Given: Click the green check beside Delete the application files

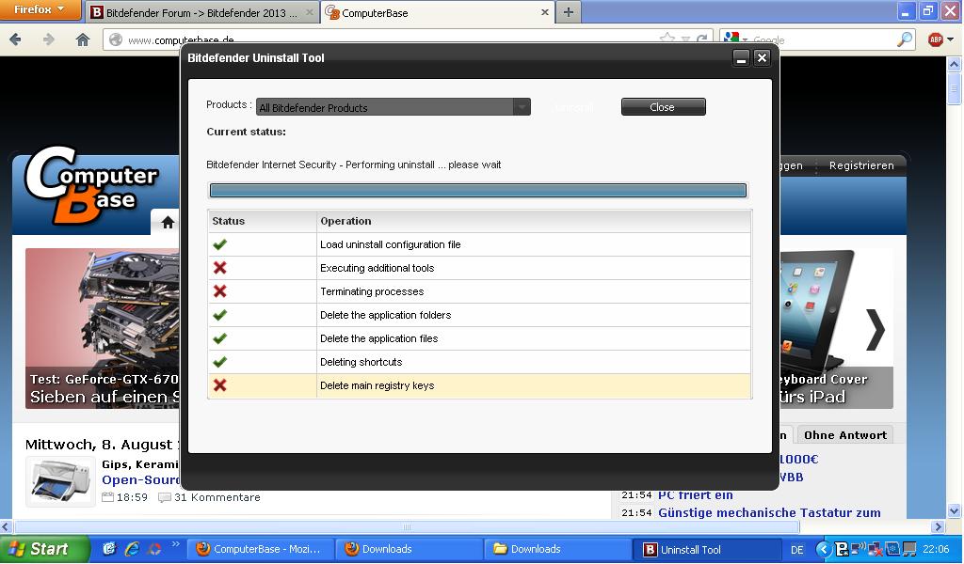Looking at the screenshot, I should click(x=219, y=338).
